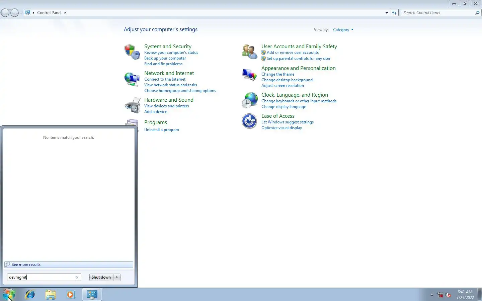This screenshot has width=482, height=301.
Task: Open Network and Internet heading link
Action: [169, 73]
